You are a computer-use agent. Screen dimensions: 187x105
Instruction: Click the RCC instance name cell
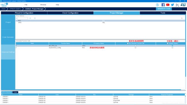coord(83,48)
